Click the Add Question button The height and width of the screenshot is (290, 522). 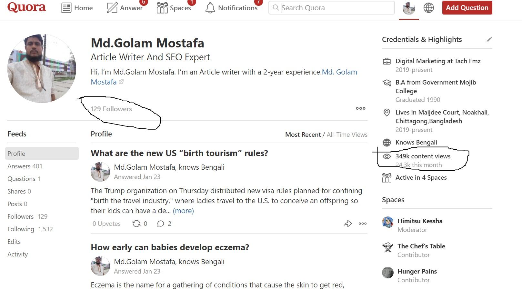(467, 7)
